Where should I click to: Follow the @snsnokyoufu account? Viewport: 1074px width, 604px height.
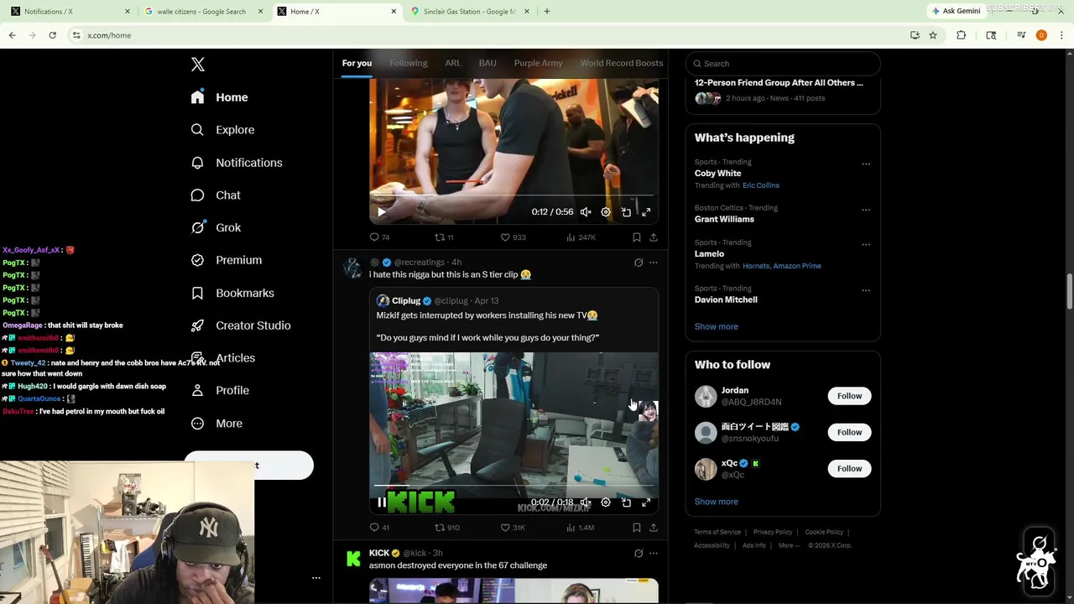849,432
